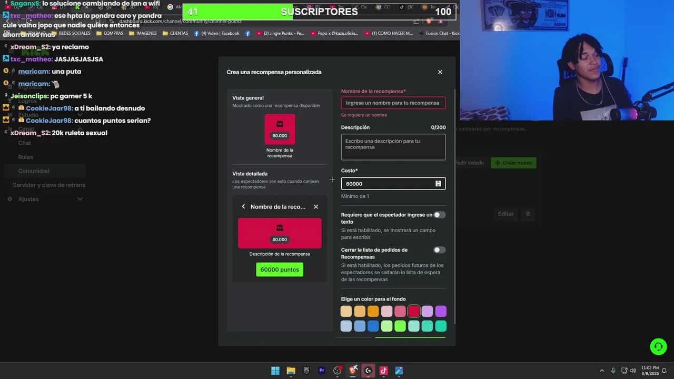This screenshot has height=379, width=674.
Task: Open the OBS Studio taskbar icon
Action: (338, 371)
